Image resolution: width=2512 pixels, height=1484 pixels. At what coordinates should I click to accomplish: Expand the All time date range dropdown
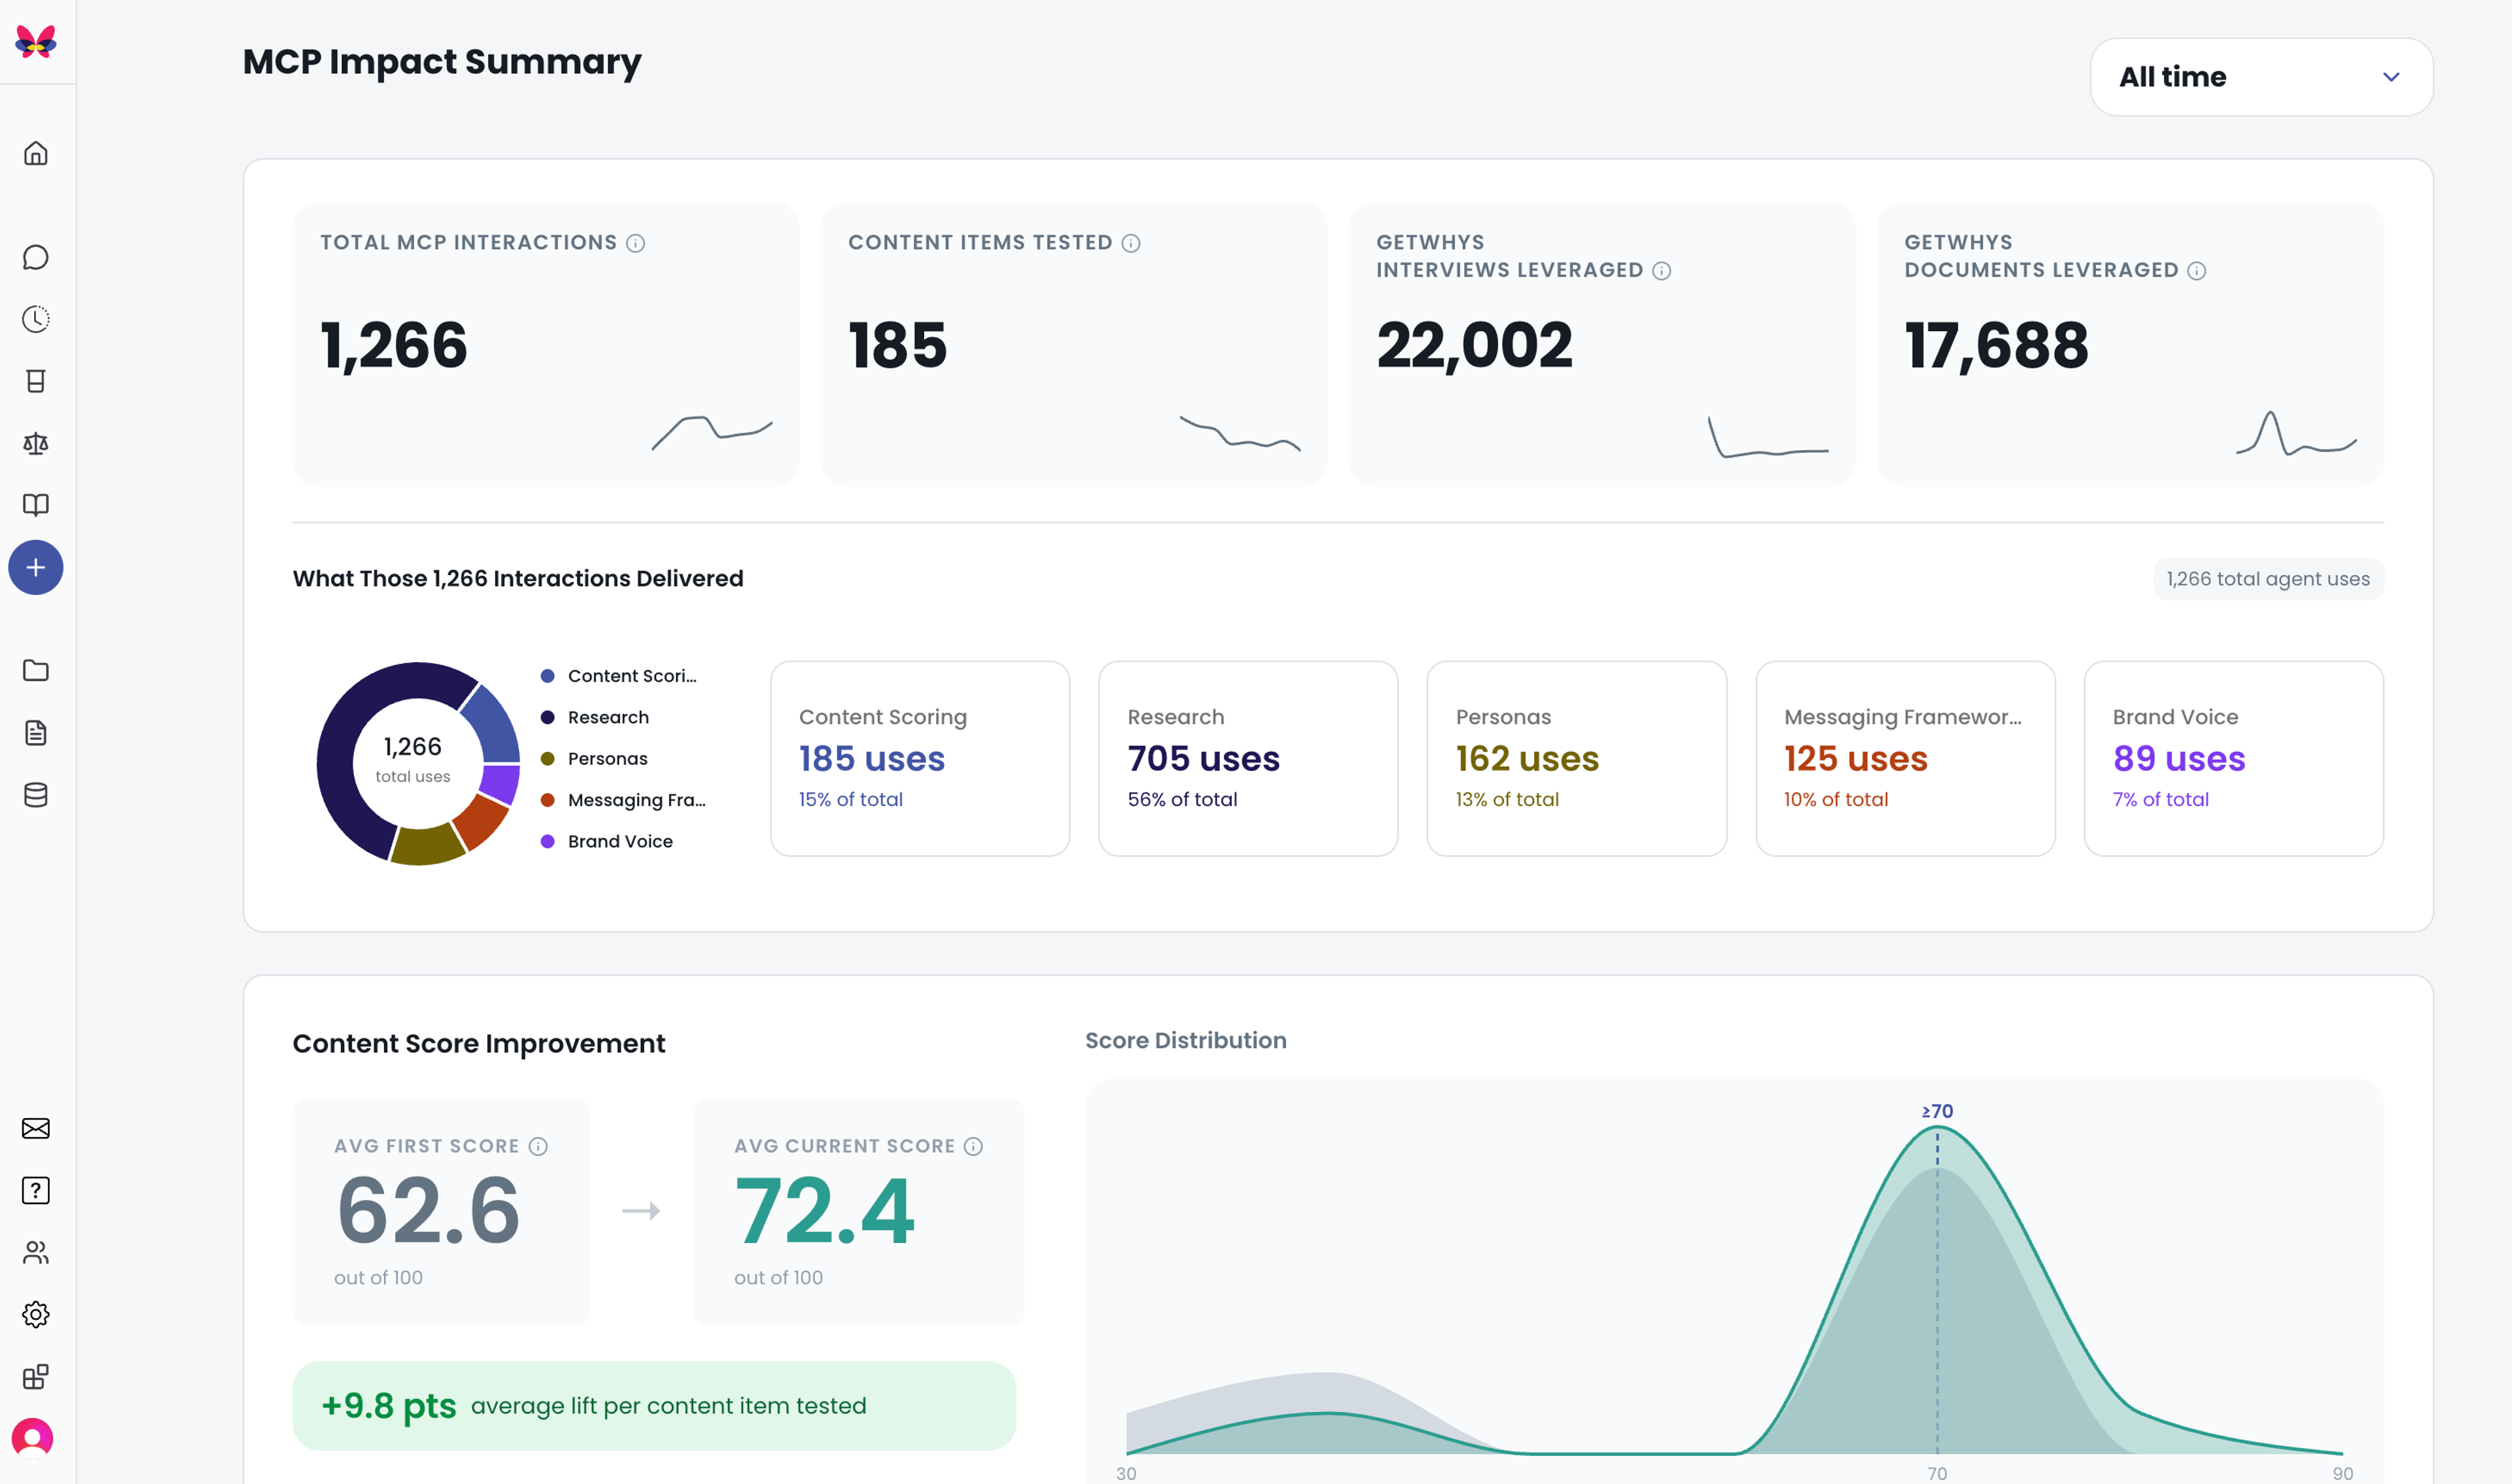tap(2261, 77)
